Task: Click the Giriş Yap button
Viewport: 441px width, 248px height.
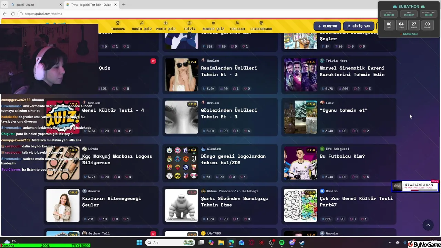Action: click(358, 26)
